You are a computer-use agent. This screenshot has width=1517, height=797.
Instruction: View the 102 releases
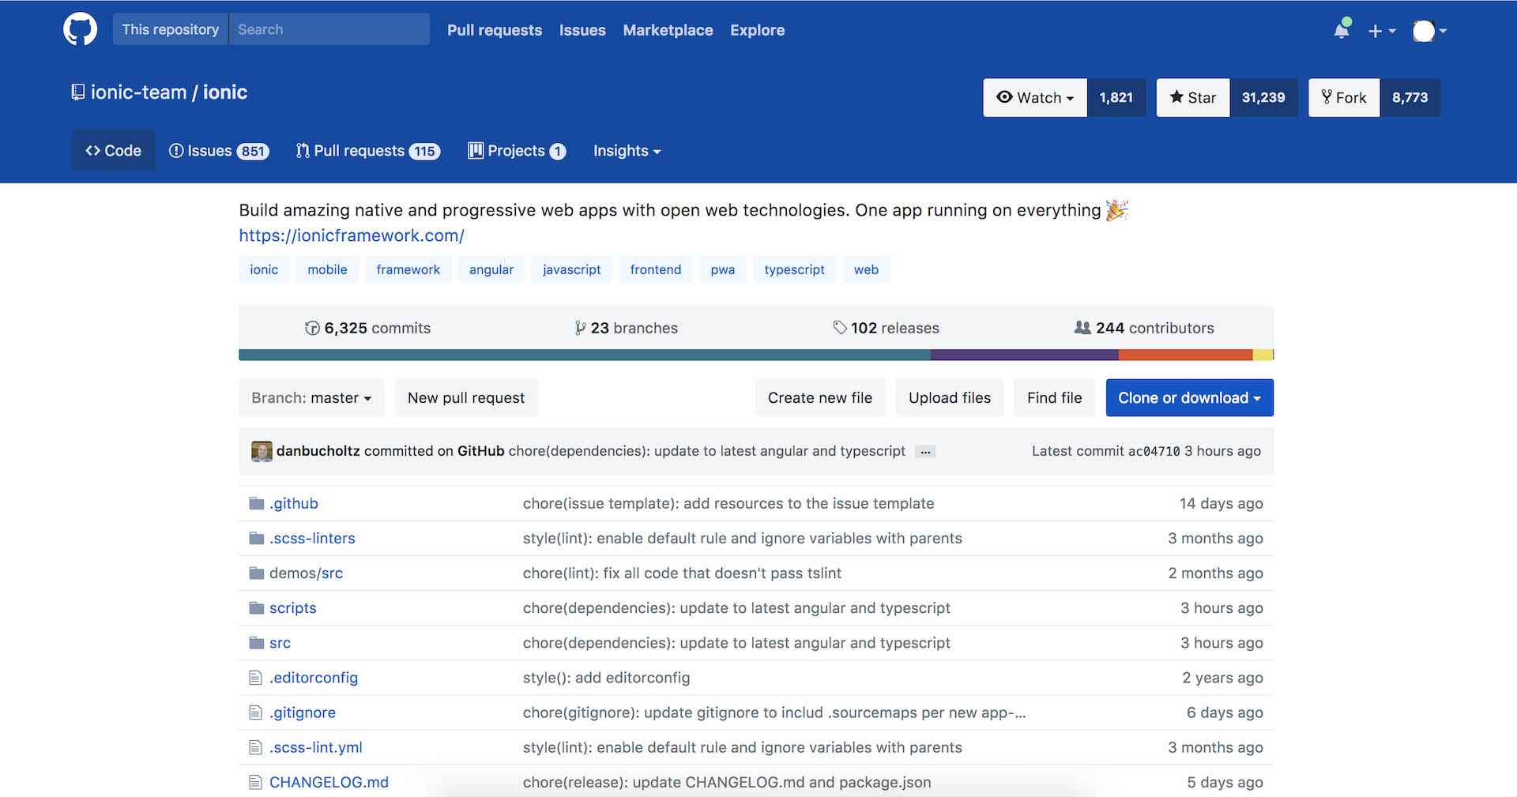(886, 328)
